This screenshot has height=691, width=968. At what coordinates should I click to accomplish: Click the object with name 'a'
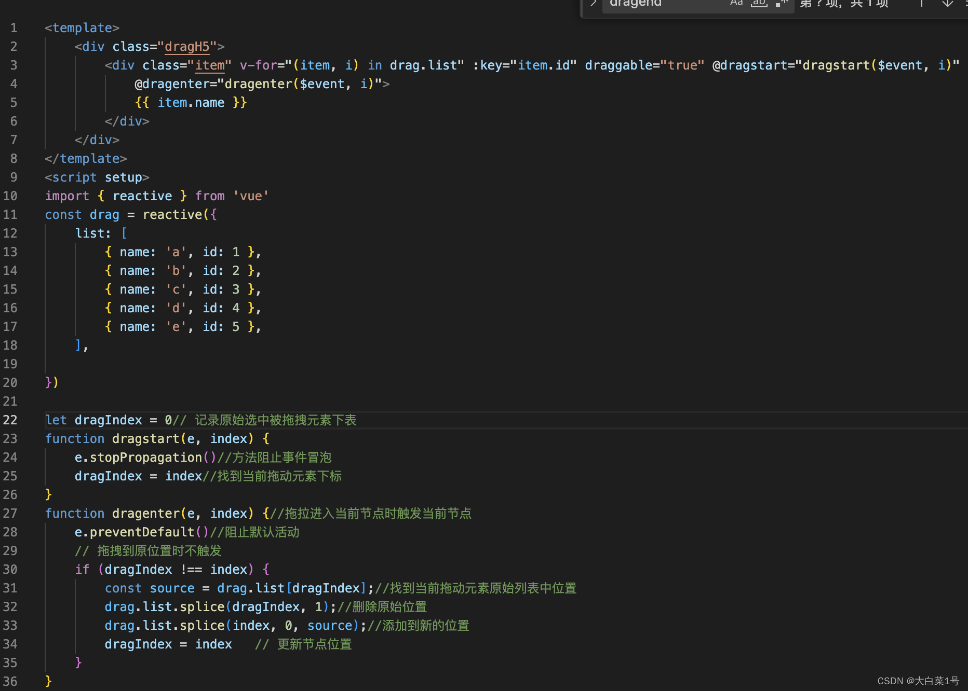[179, 252]
